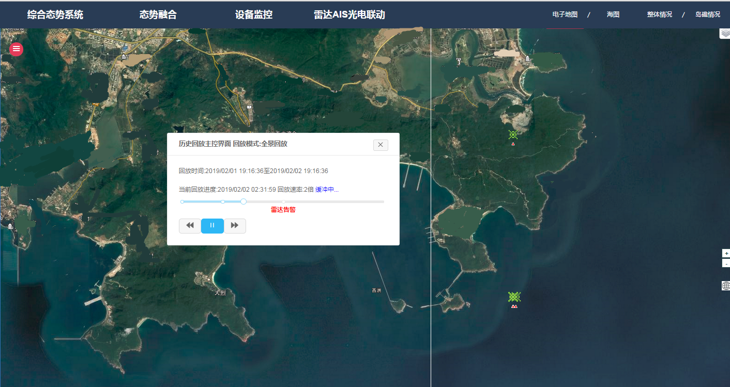Open 雷达AIS光电联动 menu
The image size is (730, 387).
click(349, 15)
